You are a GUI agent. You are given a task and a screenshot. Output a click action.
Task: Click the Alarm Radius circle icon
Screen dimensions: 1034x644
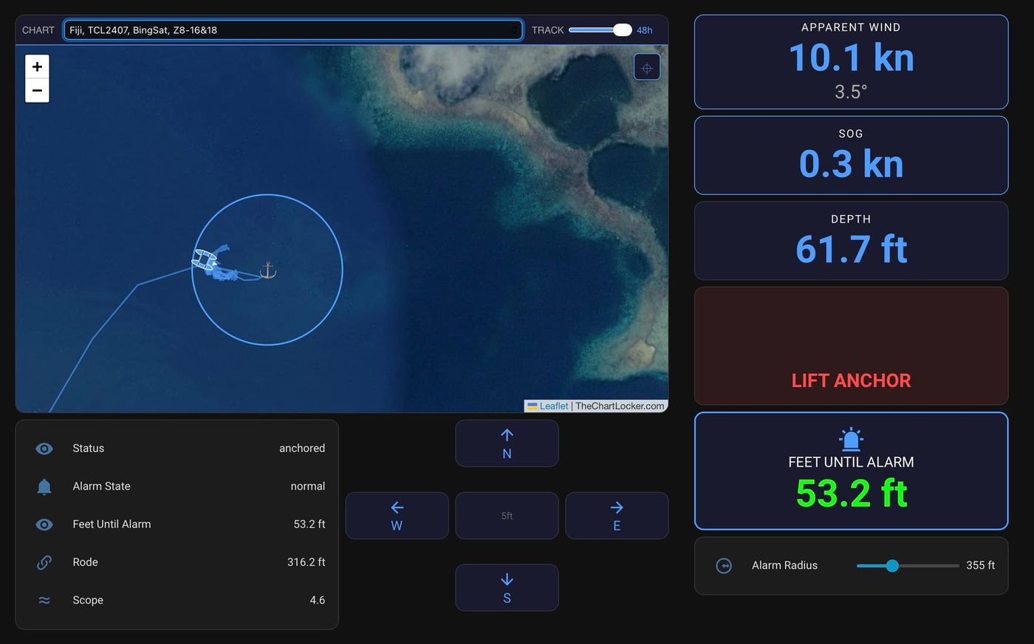click(x=724, y=566)
